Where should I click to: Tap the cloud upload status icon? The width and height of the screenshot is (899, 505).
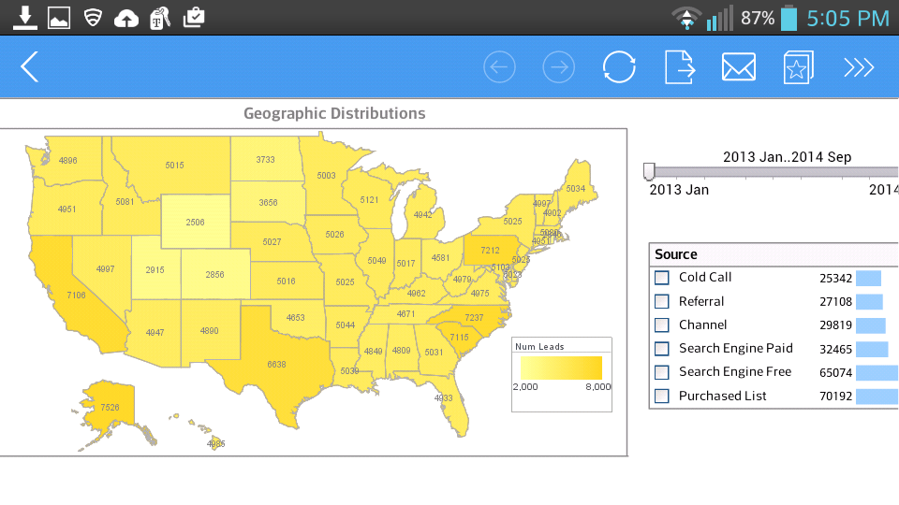point(126,19)
